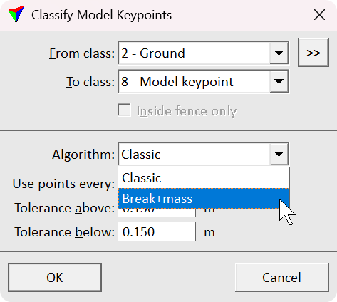Open the To class dropdown arrow
Screen dimensions: 337x302
[279, 82]
